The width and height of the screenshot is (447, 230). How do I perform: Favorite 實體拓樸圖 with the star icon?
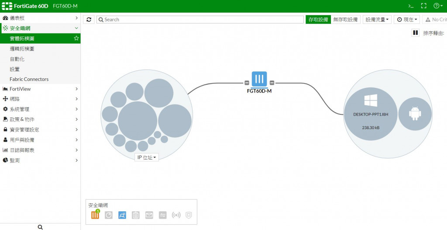(x=76, y=38)
